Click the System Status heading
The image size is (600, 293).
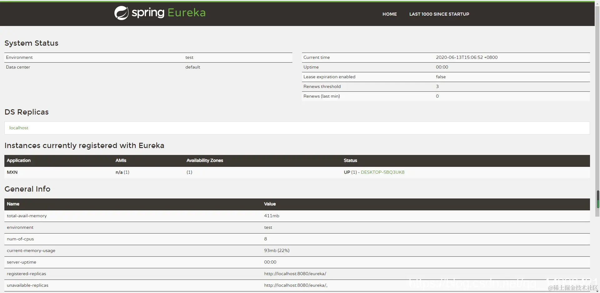point(31,43)
